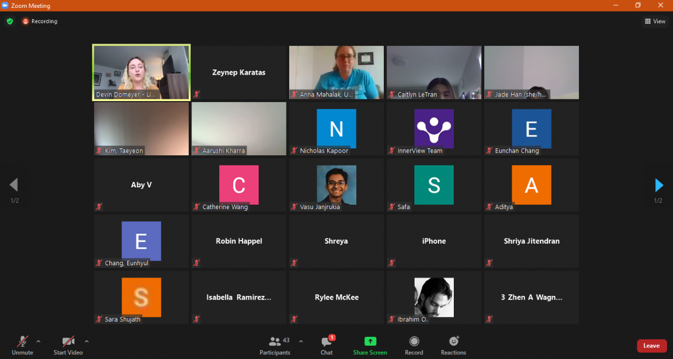Image resolution: width=673 pixels, height=359 pixels.
Task: Click the Nicholas Kapoor name label
Action: point(324,151)
